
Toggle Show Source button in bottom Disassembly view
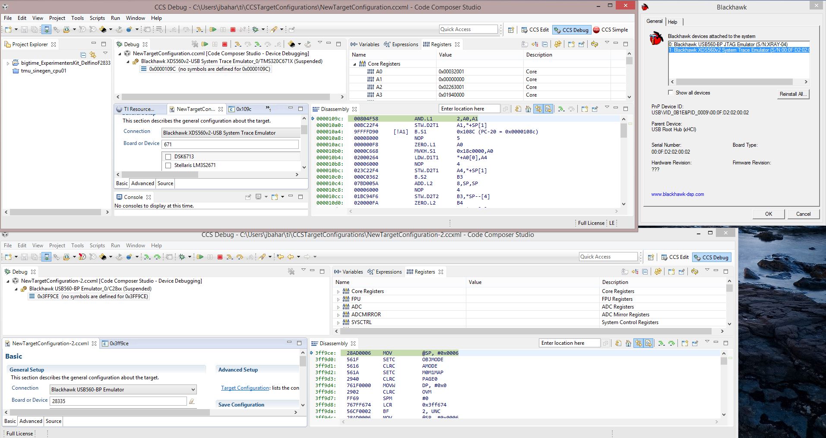pos(649,343)
